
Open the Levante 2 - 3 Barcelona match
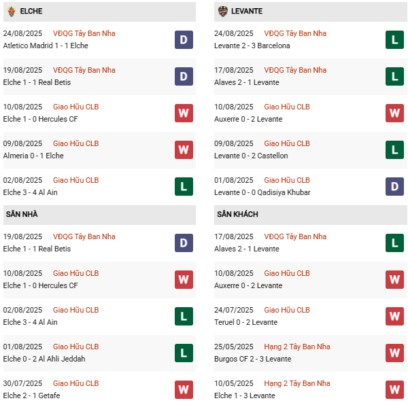click(252, 46)
